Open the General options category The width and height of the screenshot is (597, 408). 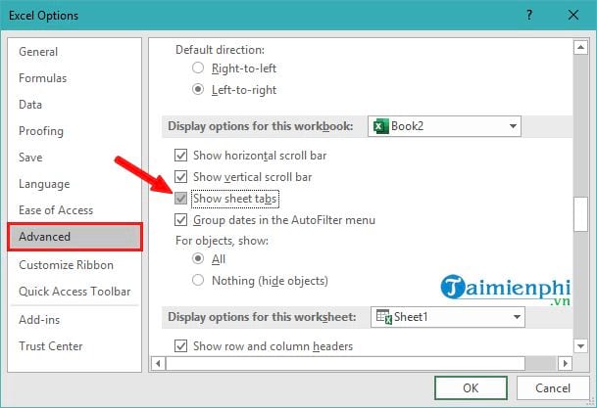coord(38,52)
